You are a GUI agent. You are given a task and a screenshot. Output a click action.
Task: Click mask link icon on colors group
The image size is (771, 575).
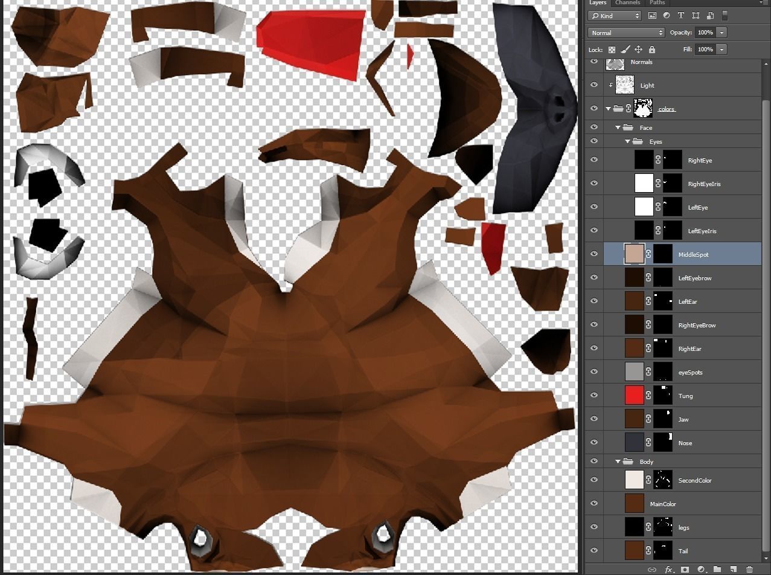[629, 109]
